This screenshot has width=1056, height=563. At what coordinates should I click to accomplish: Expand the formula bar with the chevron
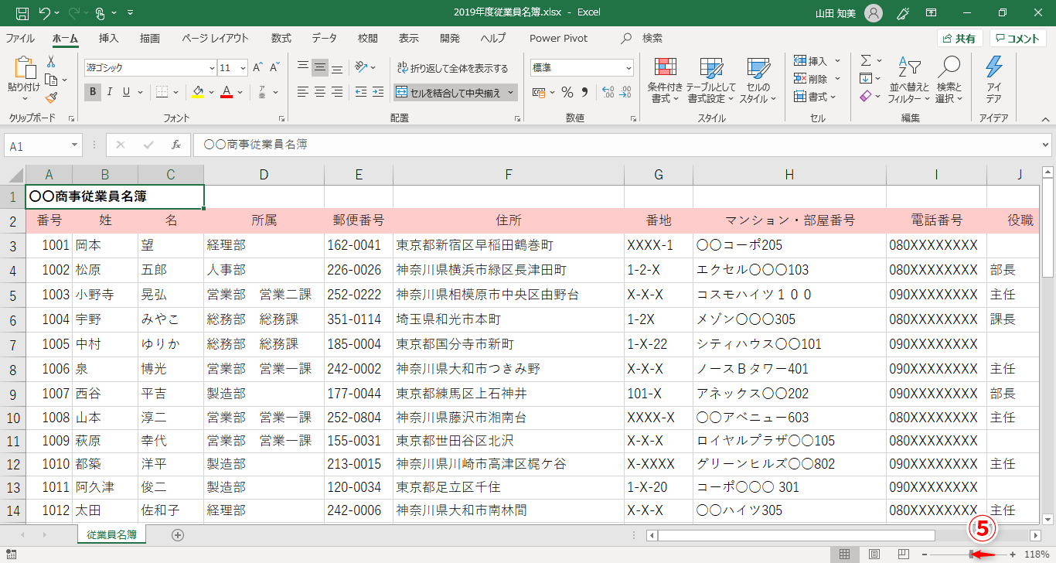click(1046, 145)
